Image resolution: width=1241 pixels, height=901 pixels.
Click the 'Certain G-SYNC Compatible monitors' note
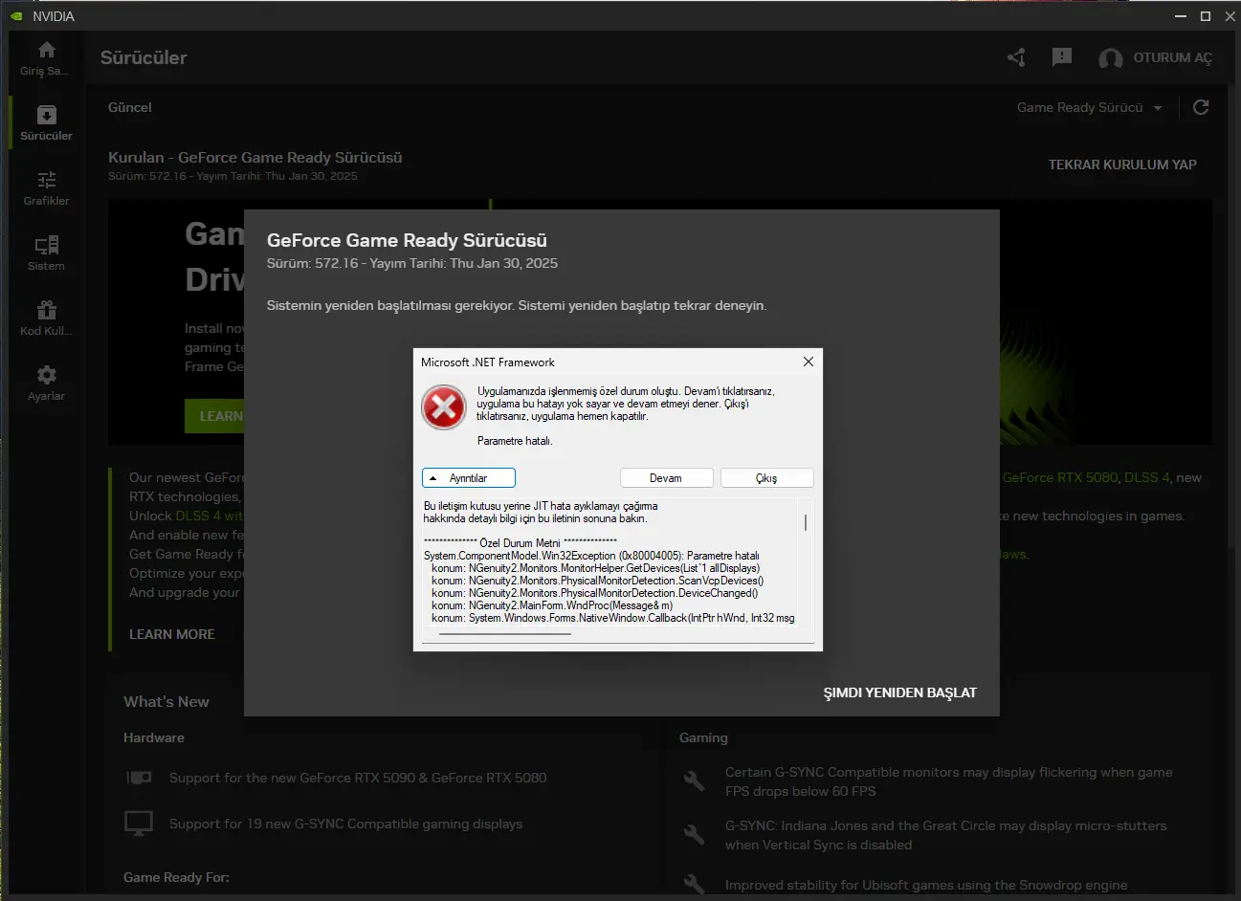tap(948, 781)
